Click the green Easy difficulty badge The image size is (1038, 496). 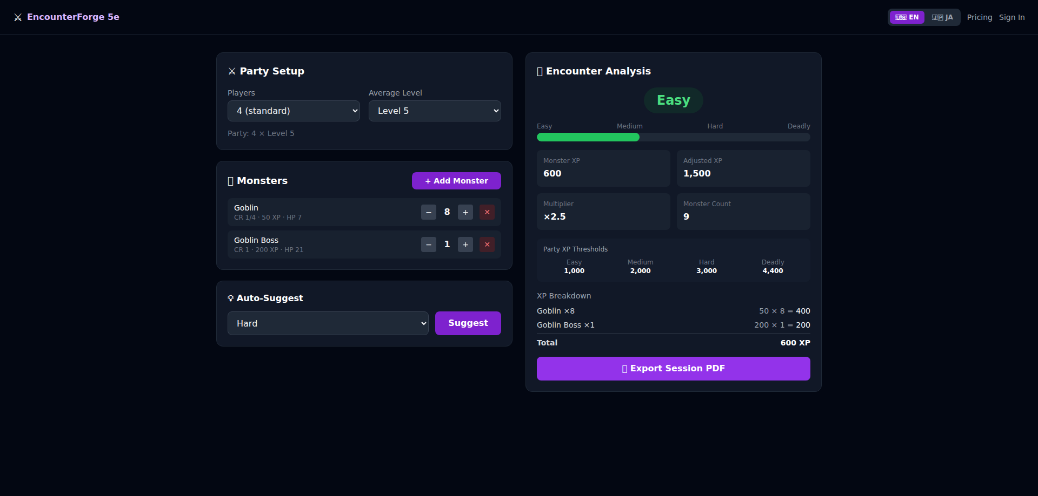(674, 100)
